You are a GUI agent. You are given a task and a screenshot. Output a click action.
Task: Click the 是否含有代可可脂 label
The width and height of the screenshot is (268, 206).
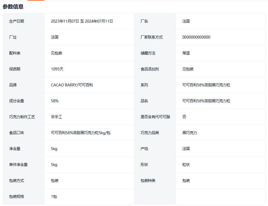[155, 117]
